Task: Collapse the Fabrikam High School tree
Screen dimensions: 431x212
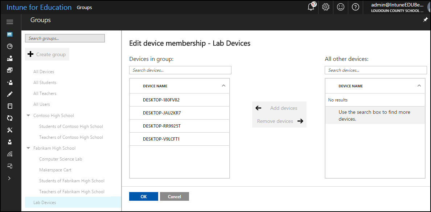Action: point(28,148)
